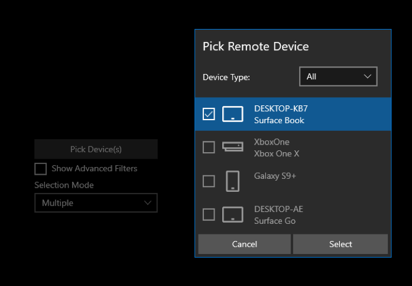Click the Galaxy S9+ phone icon

click(232, 181)
